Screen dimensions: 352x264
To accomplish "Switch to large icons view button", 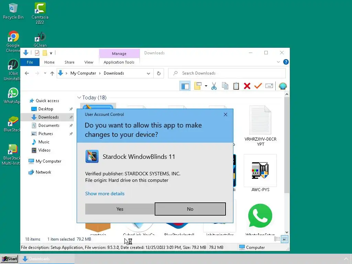I will [x=285, y=239].
